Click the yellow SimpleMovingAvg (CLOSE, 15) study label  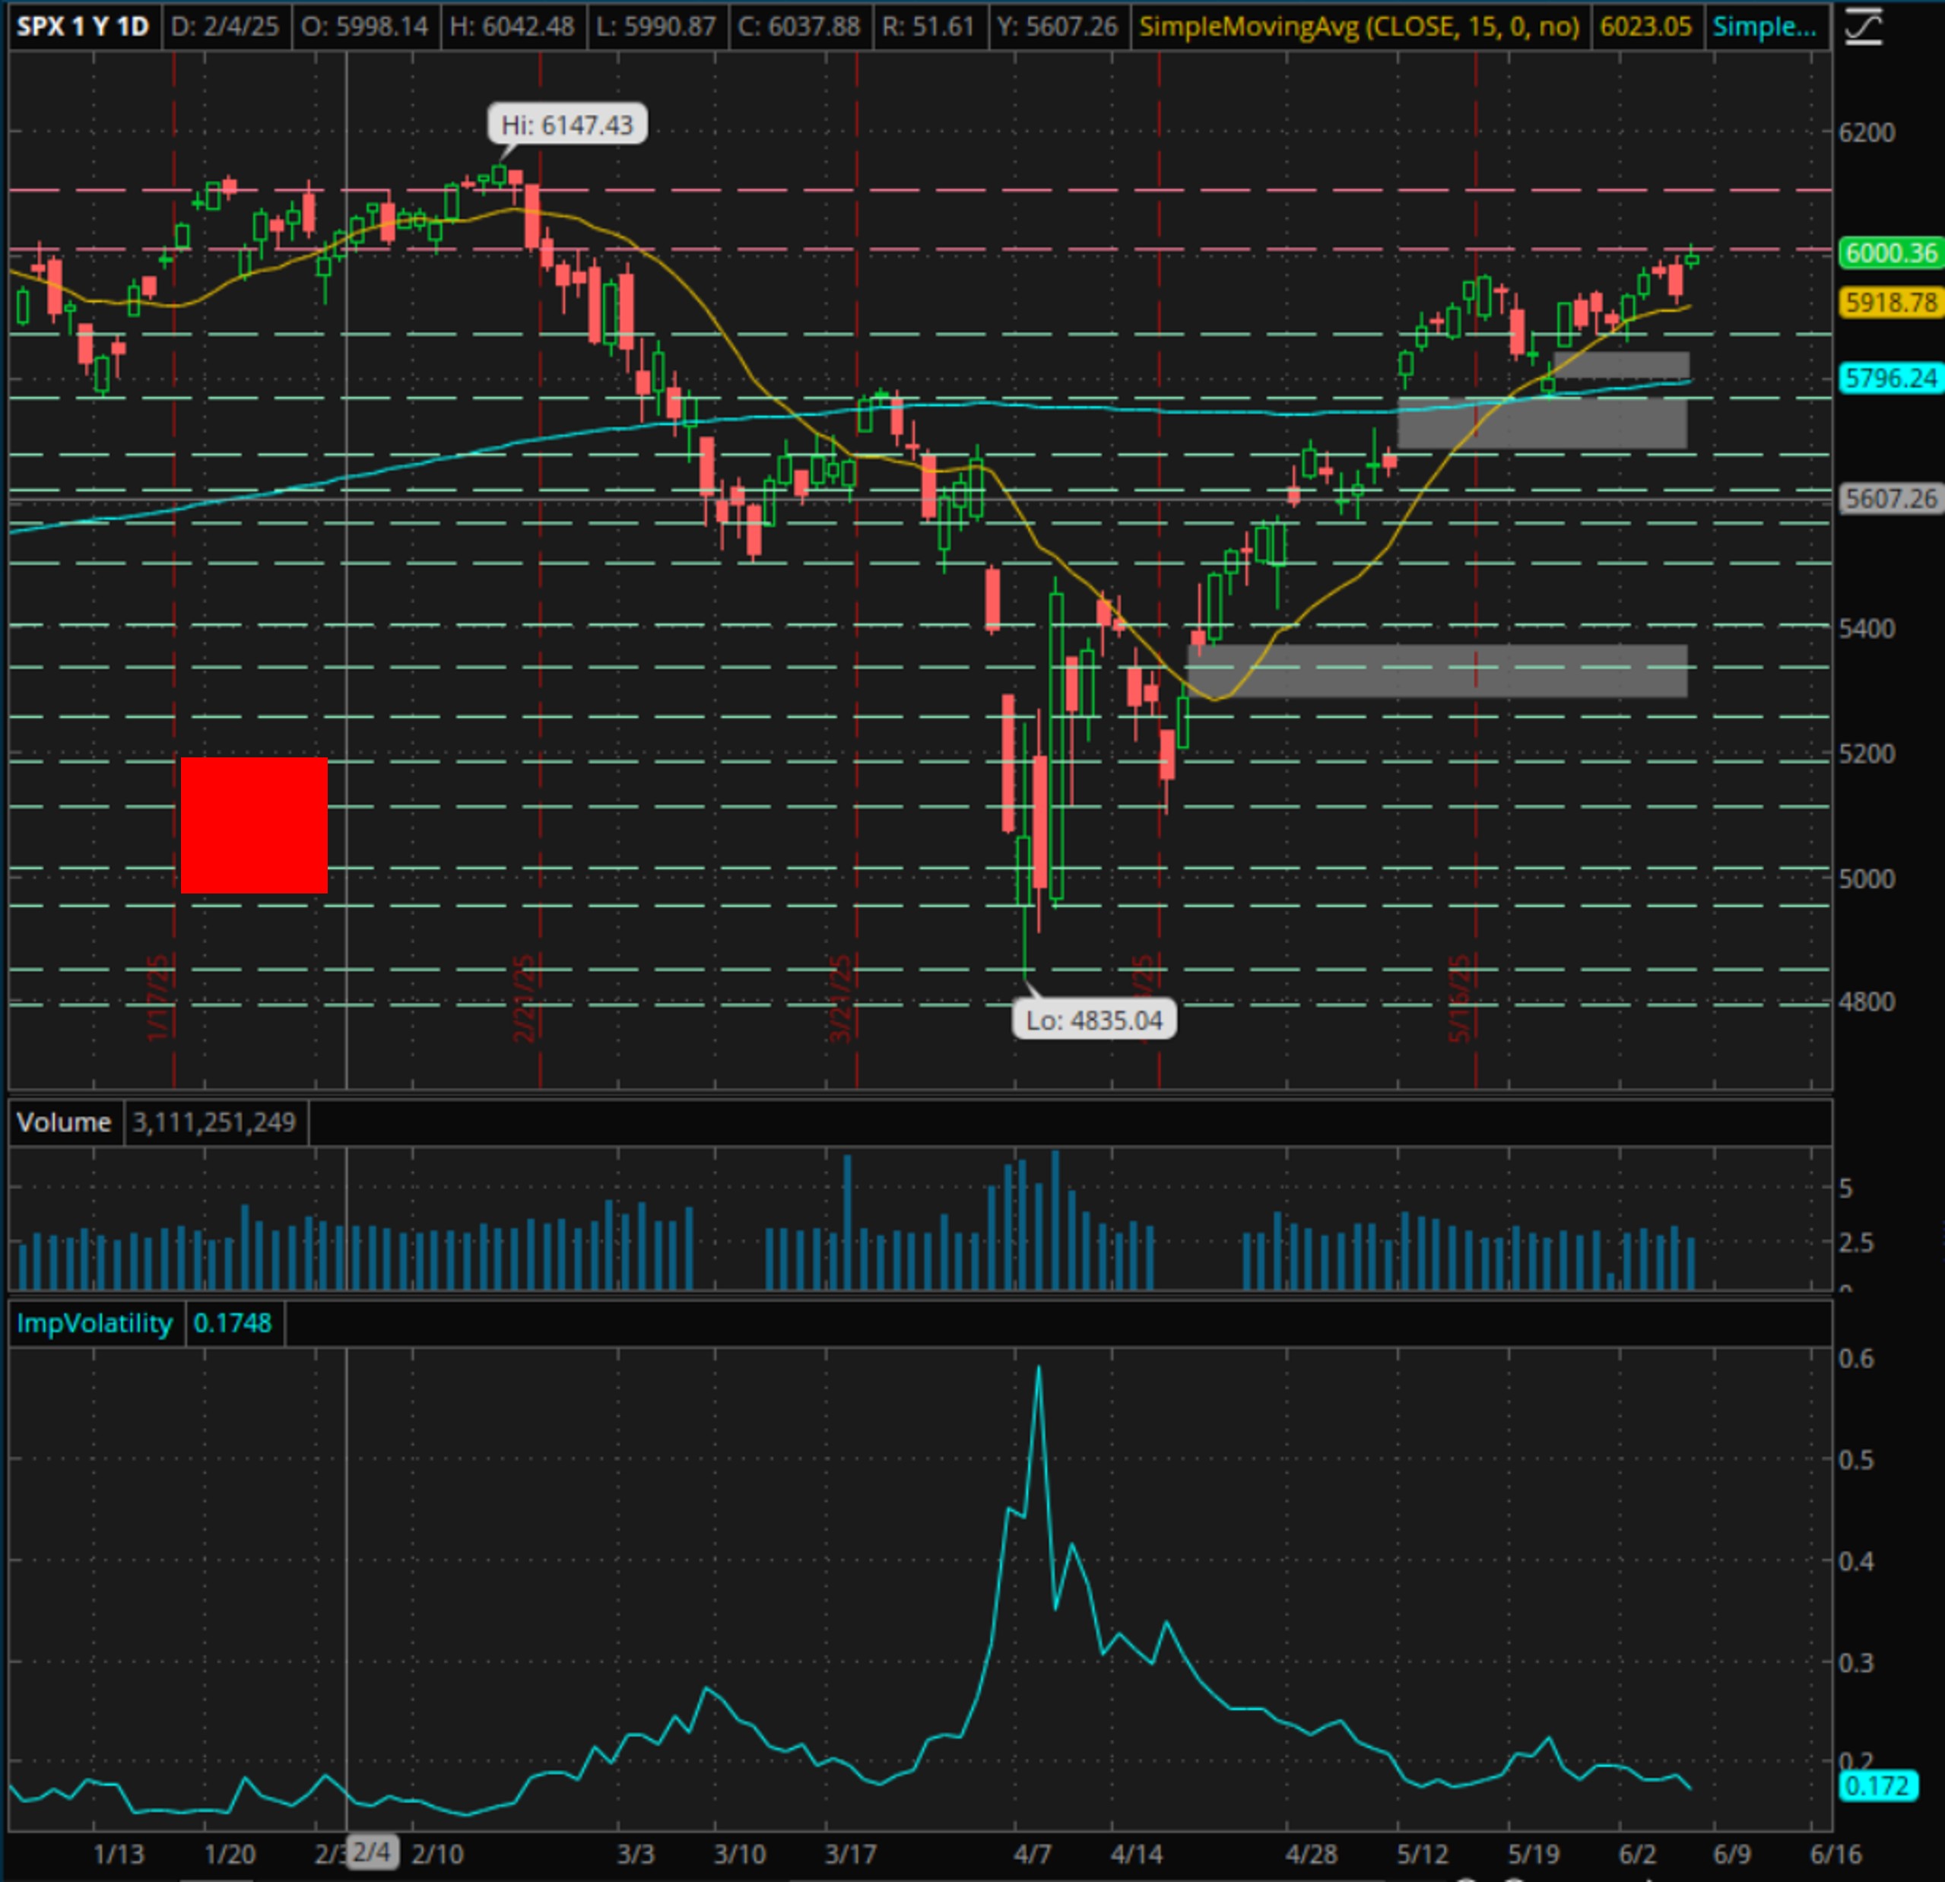(x=1359, y=26)
